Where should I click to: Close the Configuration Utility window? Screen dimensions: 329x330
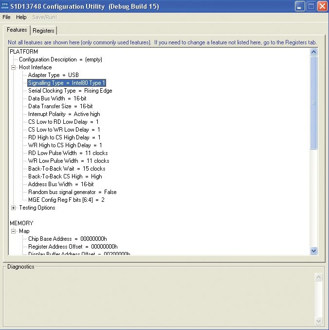[323, 6]
